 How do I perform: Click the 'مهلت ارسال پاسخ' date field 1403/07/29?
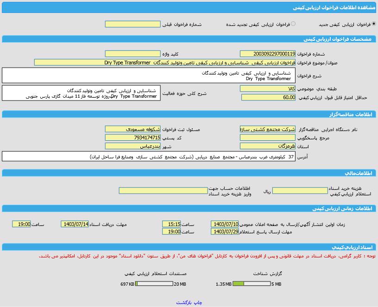225,232
